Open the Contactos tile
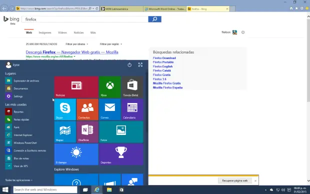The height and width of the screenshot is (194, 310). 87,109
